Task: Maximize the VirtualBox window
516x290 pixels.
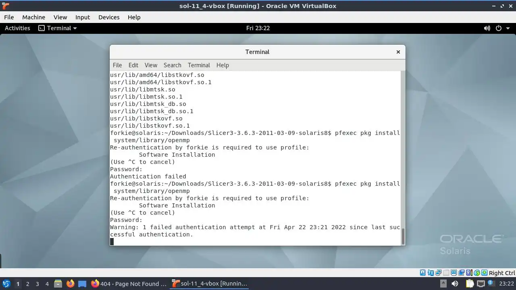Action: pos(502,6)
